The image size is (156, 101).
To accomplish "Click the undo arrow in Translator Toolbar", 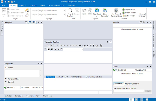I will coord(80,45).
